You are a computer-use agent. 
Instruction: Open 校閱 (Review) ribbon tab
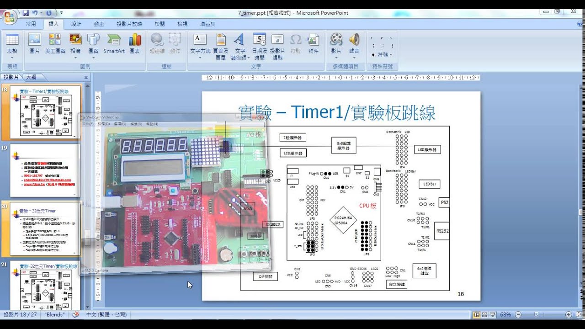[160, 24]
